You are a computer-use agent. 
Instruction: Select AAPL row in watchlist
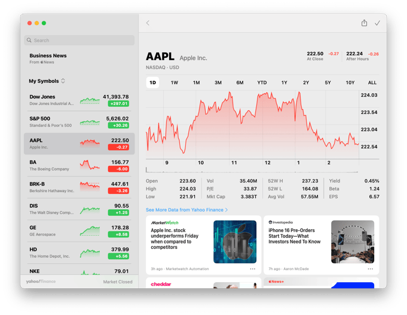coord(79,144)
